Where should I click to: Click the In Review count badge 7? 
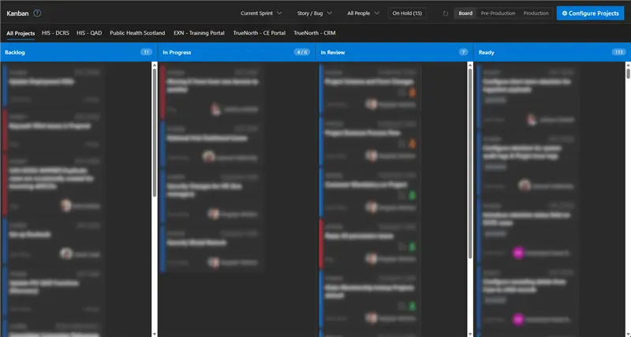463,52
